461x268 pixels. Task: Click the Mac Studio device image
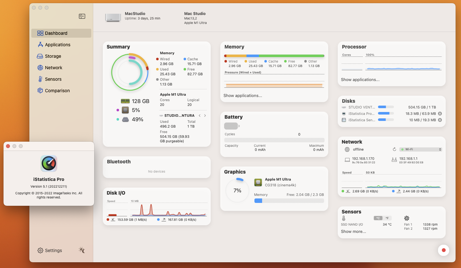coord(113,18)
